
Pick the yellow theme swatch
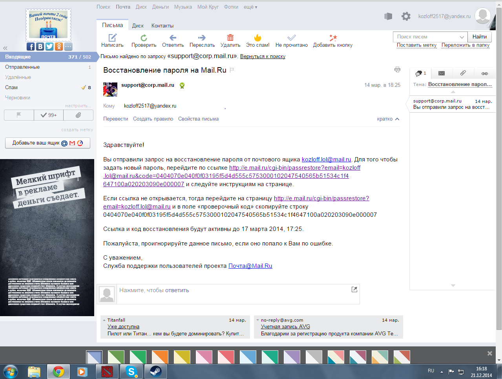coord(182,357)
